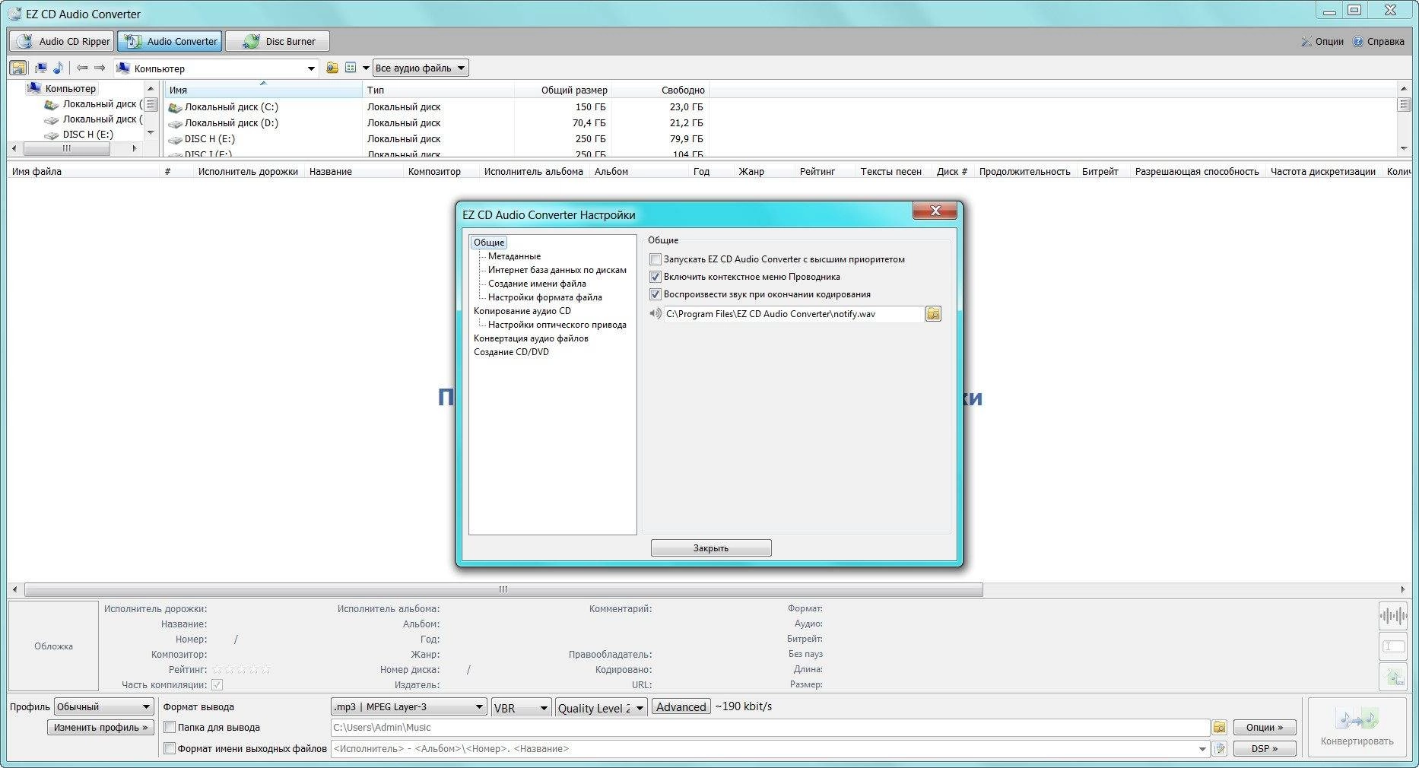This screenshot has height=768, width=1419.
Task: Open the Quality Level dropdown
Action: (602, 708)
